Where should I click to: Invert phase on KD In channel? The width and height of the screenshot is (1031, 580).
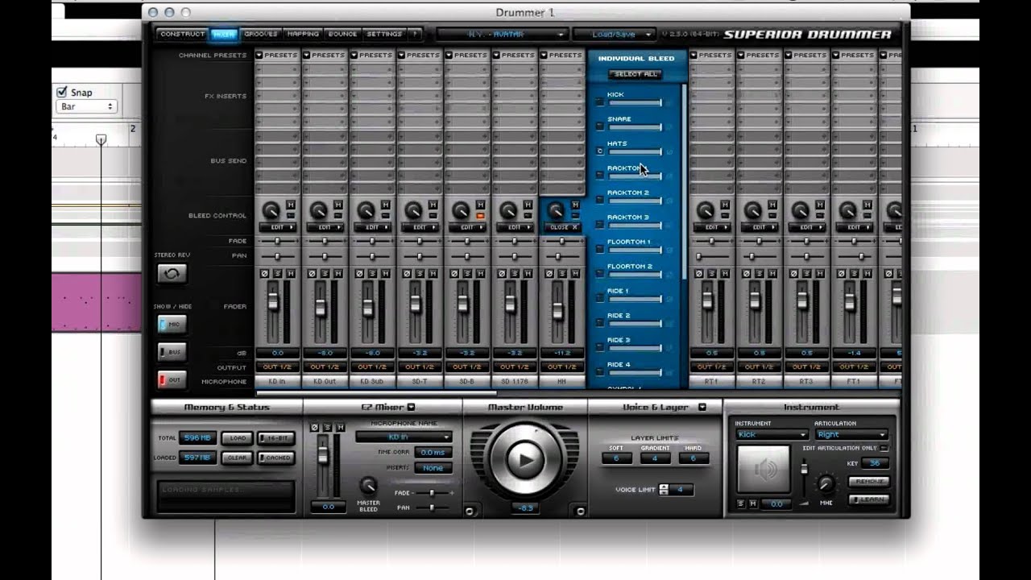click(264, 274)
